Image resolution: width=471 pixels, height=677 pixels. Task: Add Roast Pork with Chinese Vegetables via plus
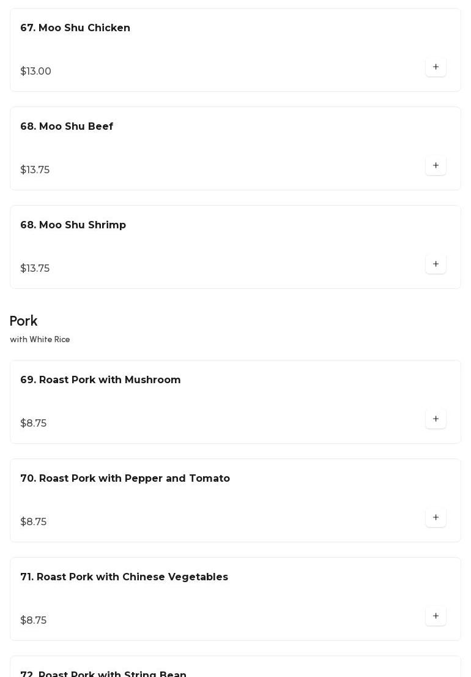(x=436, y=616)
